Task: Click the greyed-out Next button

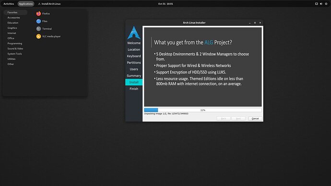Action: click(238, 118)
